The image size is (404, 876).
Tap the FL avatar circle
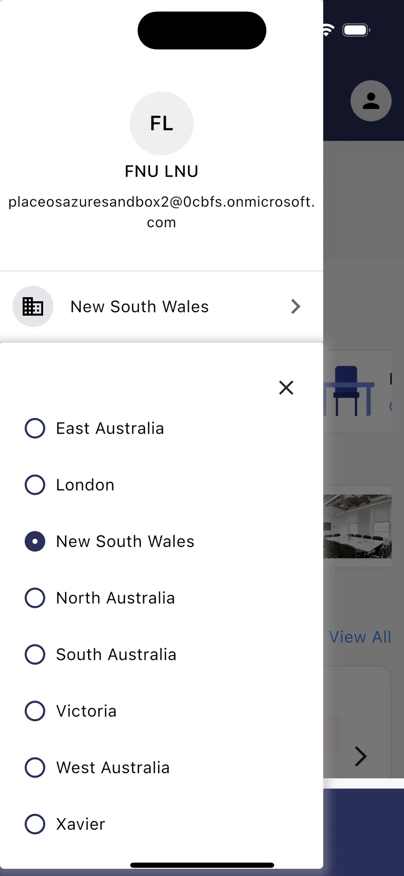162,123
